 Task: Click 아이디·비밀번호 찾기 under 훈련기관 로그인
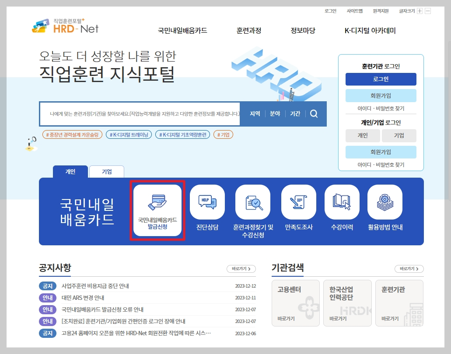381,109
